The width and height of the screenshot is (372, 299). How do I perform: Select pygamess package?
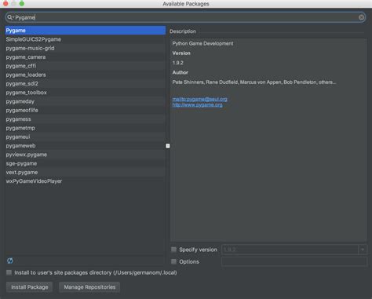click(x=86, y=119)
